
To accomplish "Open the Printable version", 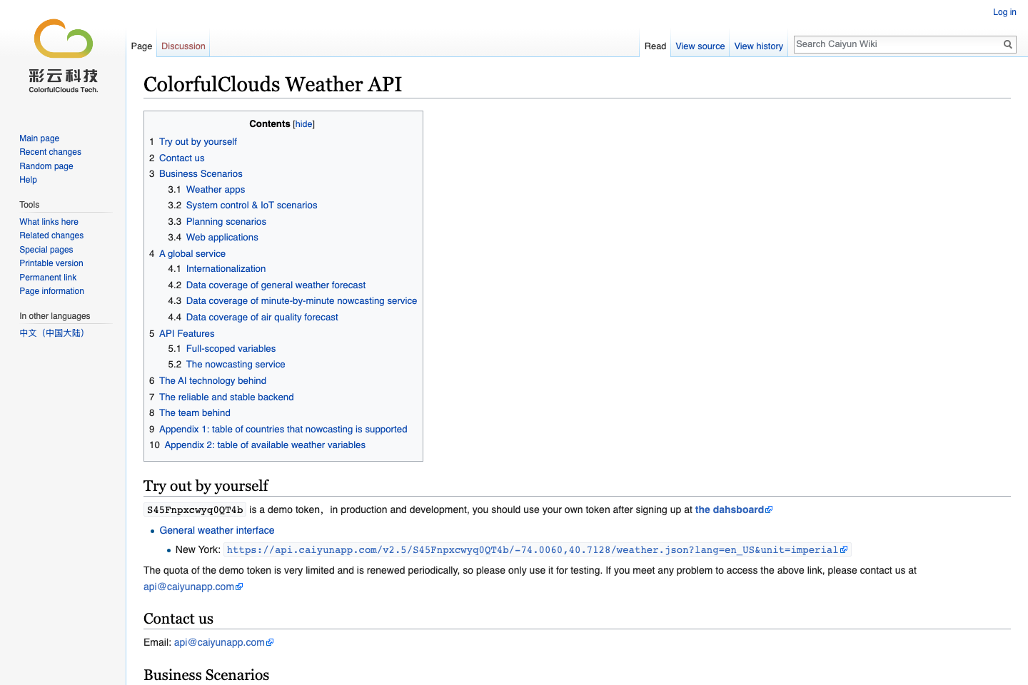I will [51, 263].
